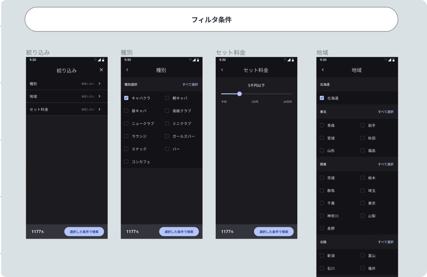Search with selected conditions on 種別 screen
427x277 pixels.
pyautogui.click(x=179, y=232)
